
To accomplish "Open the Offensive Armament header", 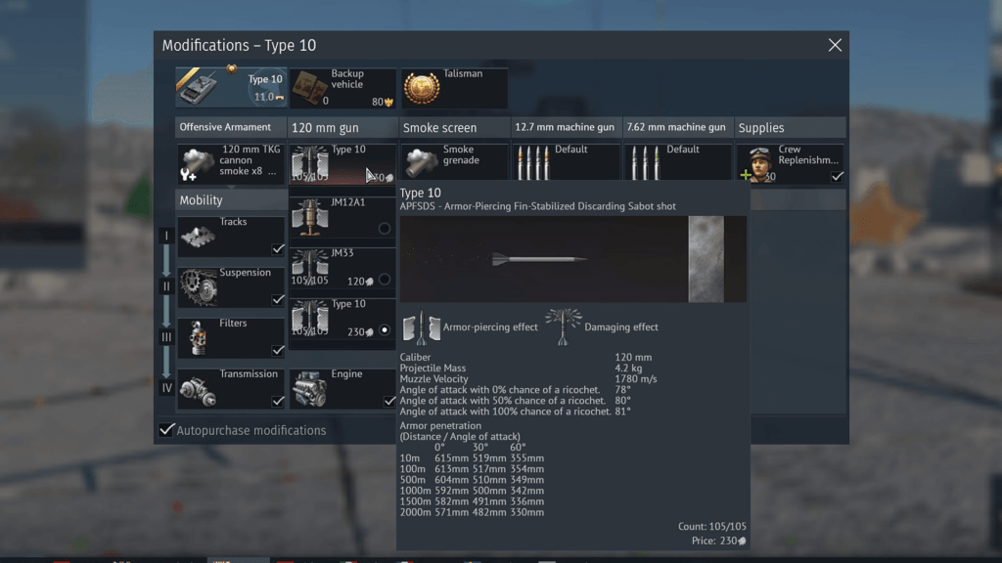I will [x=231, y=127].
